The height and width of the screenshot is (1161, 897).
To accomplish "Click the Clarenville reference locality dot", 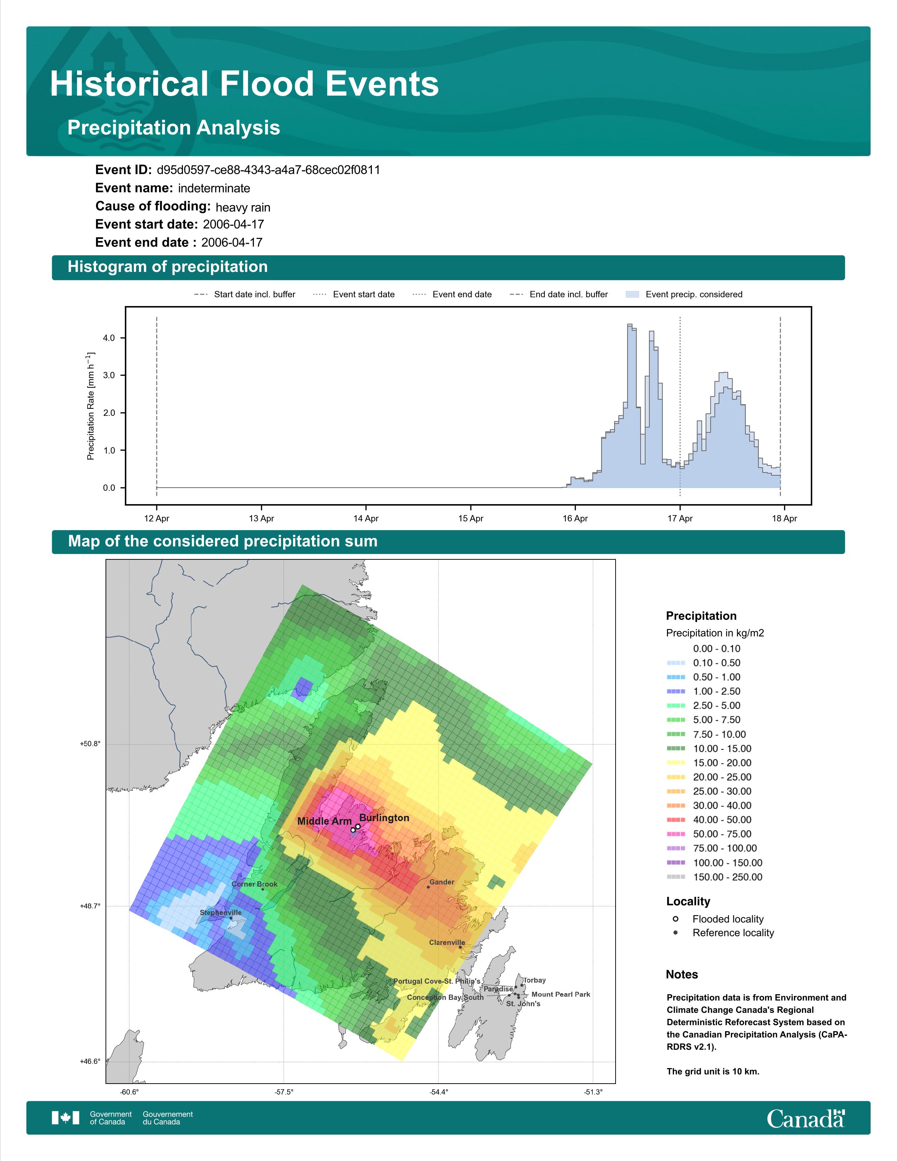I will coord(460,947).
